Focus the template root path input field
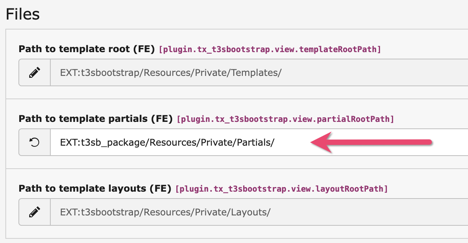468x243 pixels. click(x=346, y=72)
